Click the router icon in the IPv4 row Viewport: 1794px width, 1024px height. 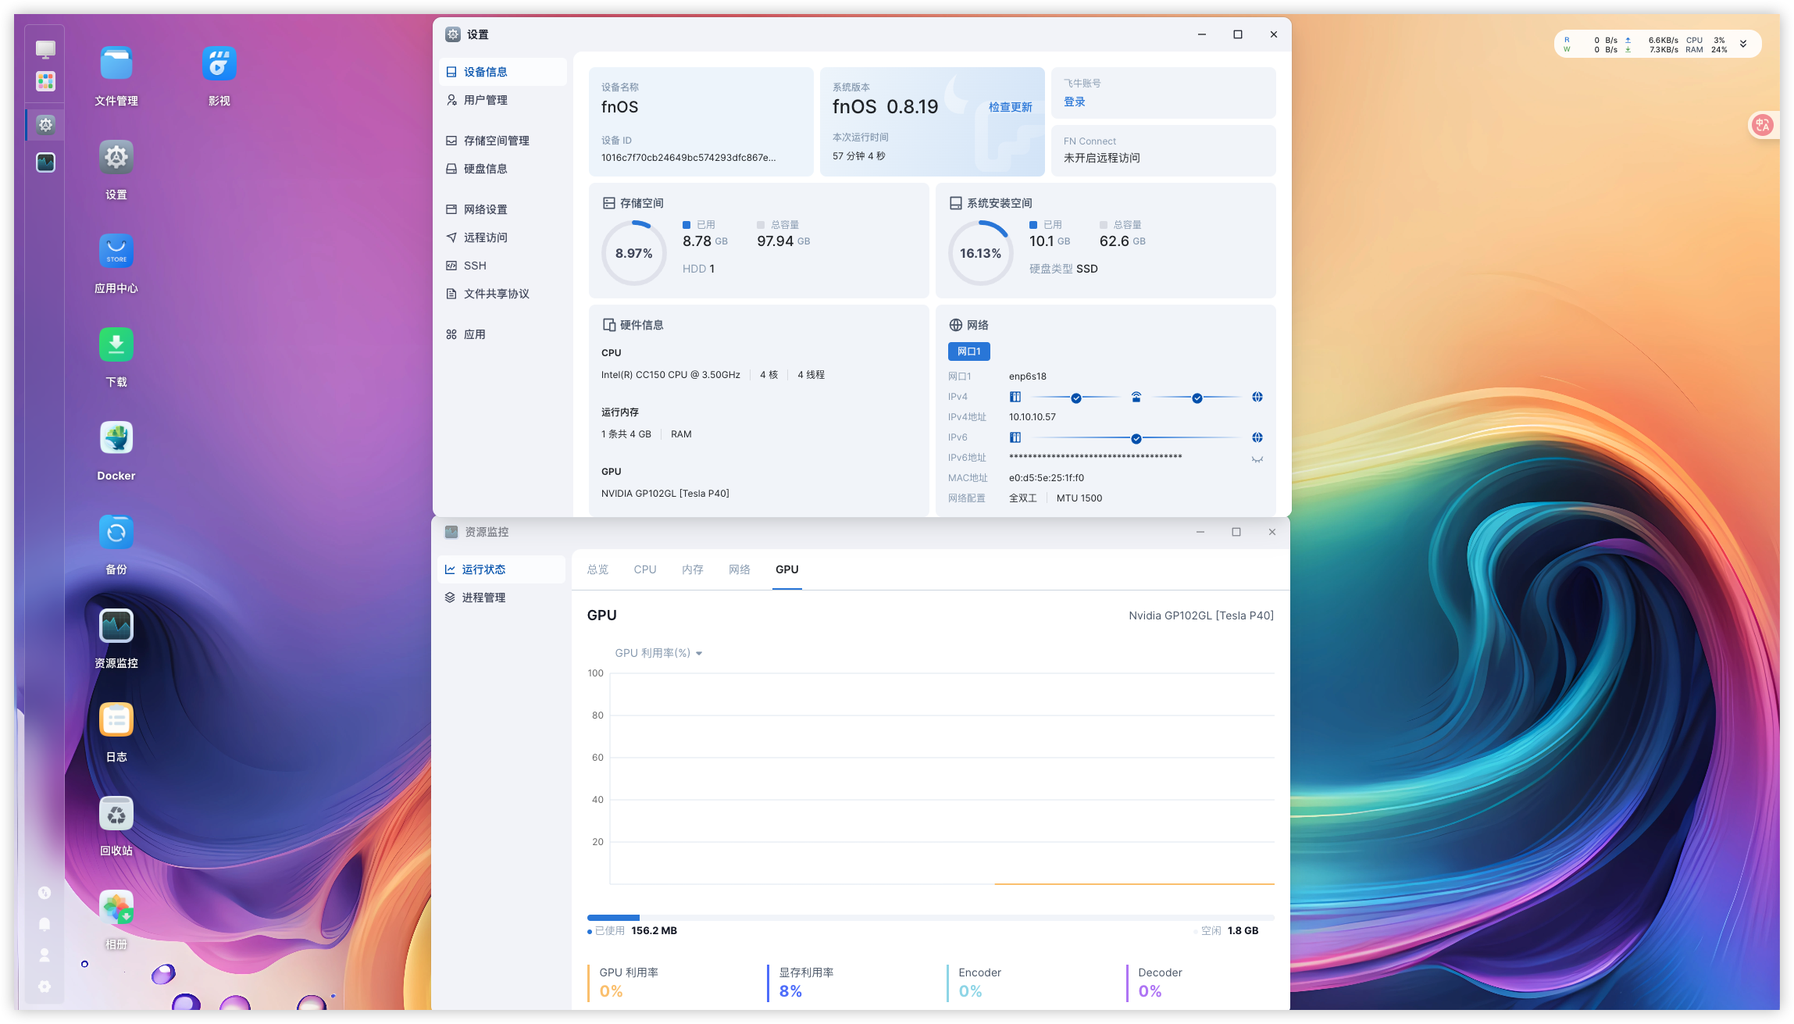pyautogui.click(x=1136, y=397)
